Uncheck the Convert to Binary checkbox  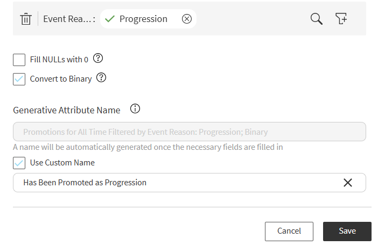tap(19, 79)
